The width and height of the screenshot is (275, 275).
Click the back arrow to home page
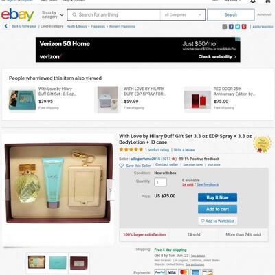6,26
